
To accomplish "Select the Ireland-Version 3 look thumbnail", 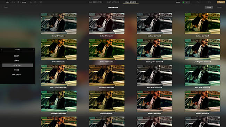I will (107, 49).
